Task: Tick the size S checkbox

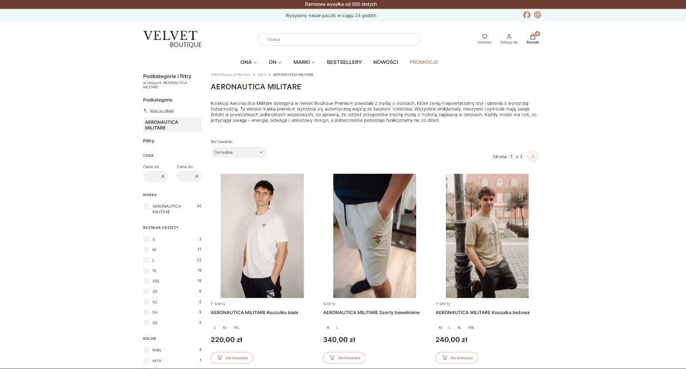Action: coord(146,239)
